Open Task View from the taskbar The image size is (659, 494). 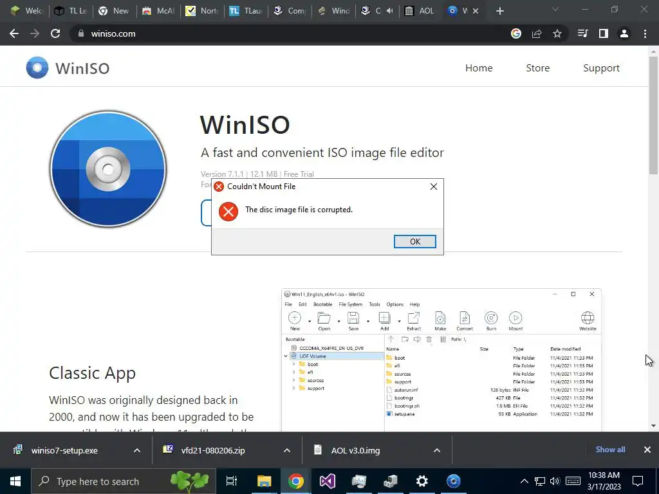pyautogui.click(x=232, y=481)
